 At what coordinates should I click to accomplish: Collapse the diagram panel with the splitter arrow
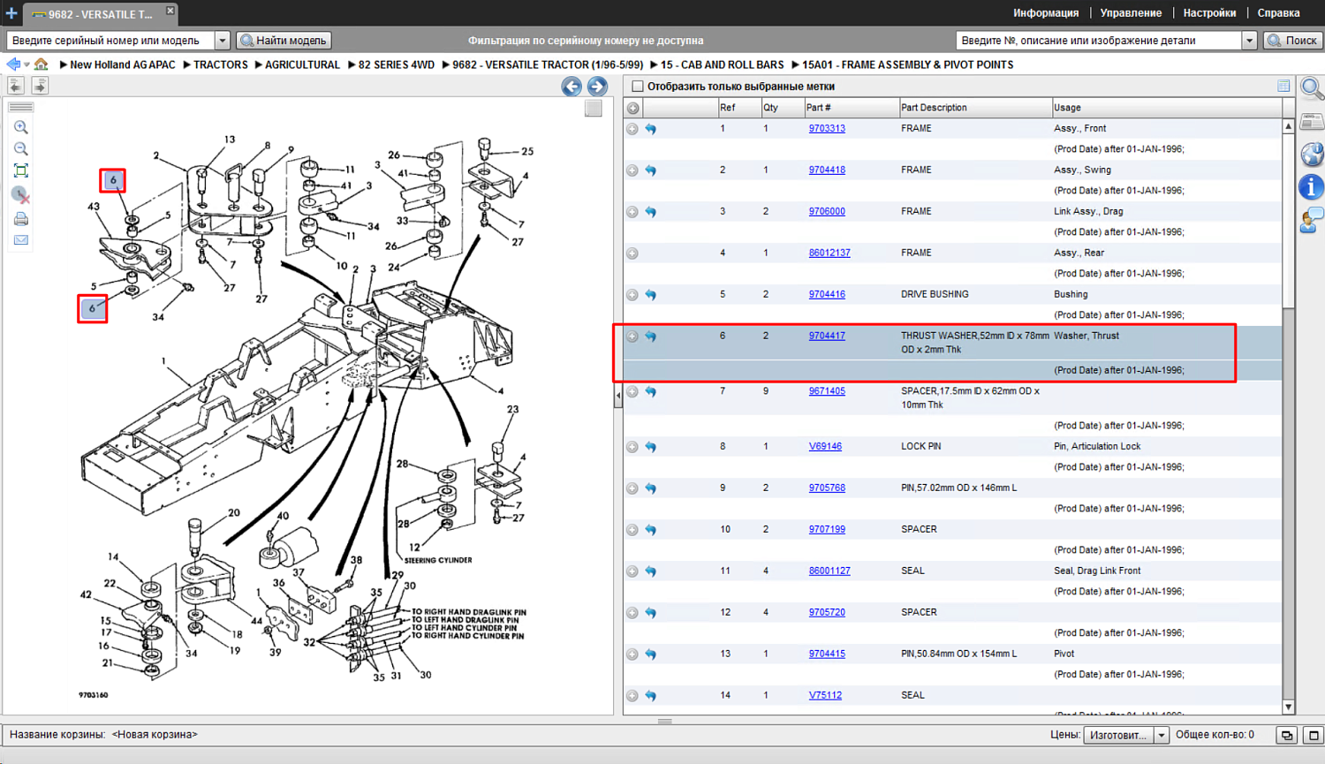(x=618, y=395)
